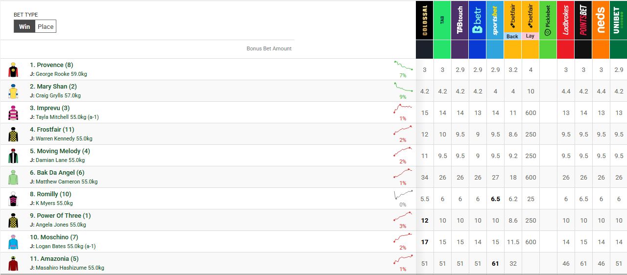627x275 pixels.
Task: Select the Win bet type
Action: pos(24,26)
